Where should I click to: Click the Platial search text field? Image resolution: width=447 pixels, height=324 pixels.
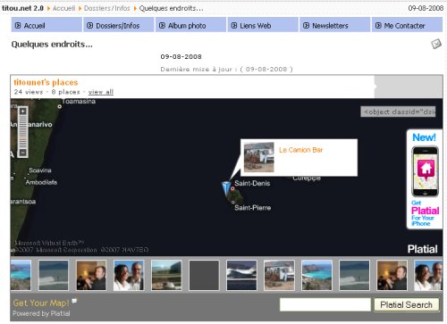click(x=325, y=304)
